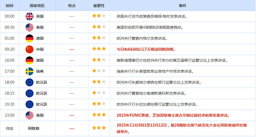Image resolution: width=256 pixels, height=137 pixels.
Task: Click the US flag in the 23:00 row
Action: pos(30,115)
